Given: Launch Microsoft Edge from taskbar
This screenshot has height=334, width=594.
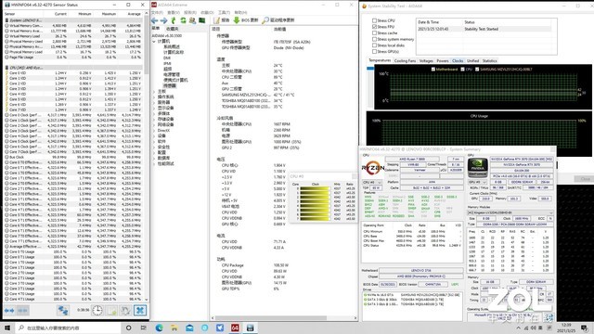Looking at the screenshot, I should coord(159,328).
